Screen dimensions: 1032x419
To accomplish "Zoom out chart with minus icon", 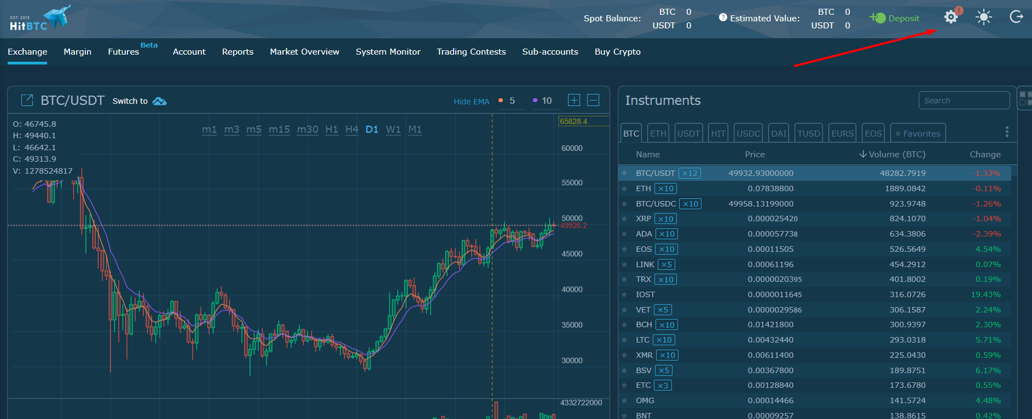I will [593, 100].
